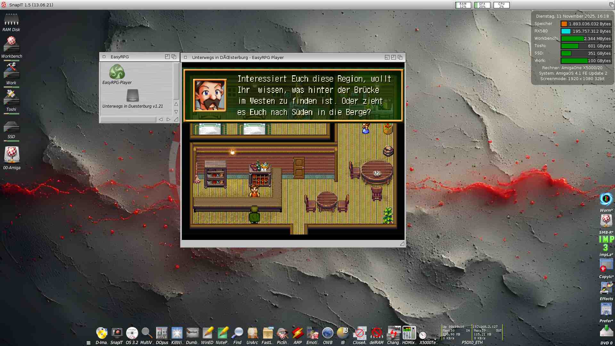Launch UnArc from the dock

tap(252, 334)
